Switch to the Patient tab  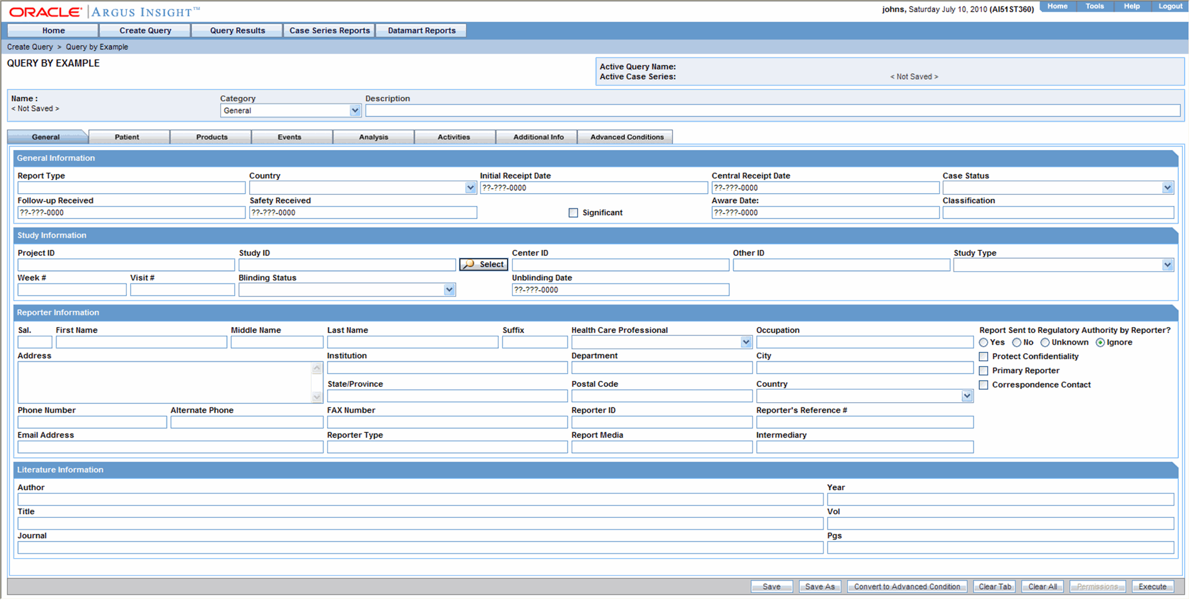point(127,137)
